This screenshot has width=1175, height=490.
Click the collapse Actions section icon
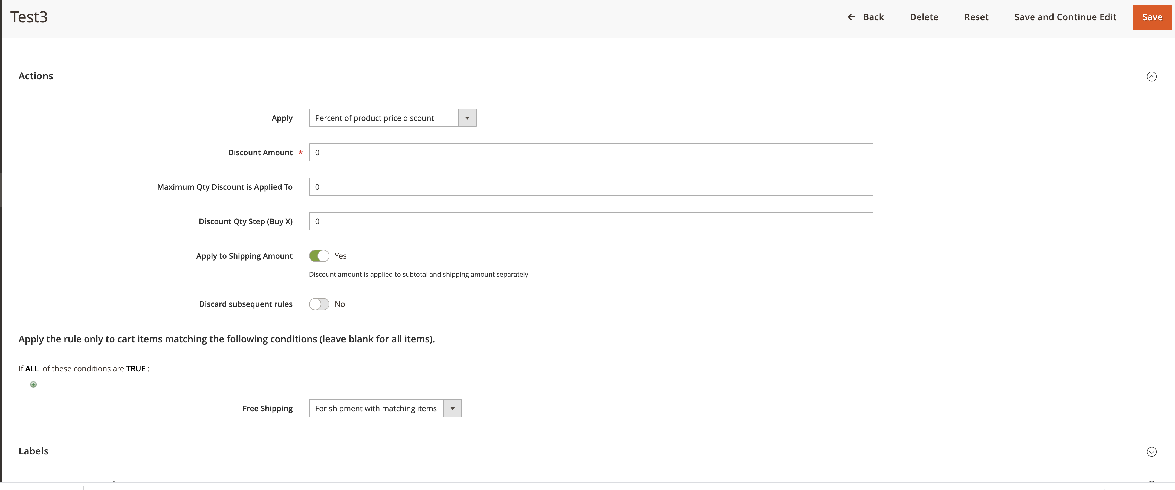(x=1151, y=75)
